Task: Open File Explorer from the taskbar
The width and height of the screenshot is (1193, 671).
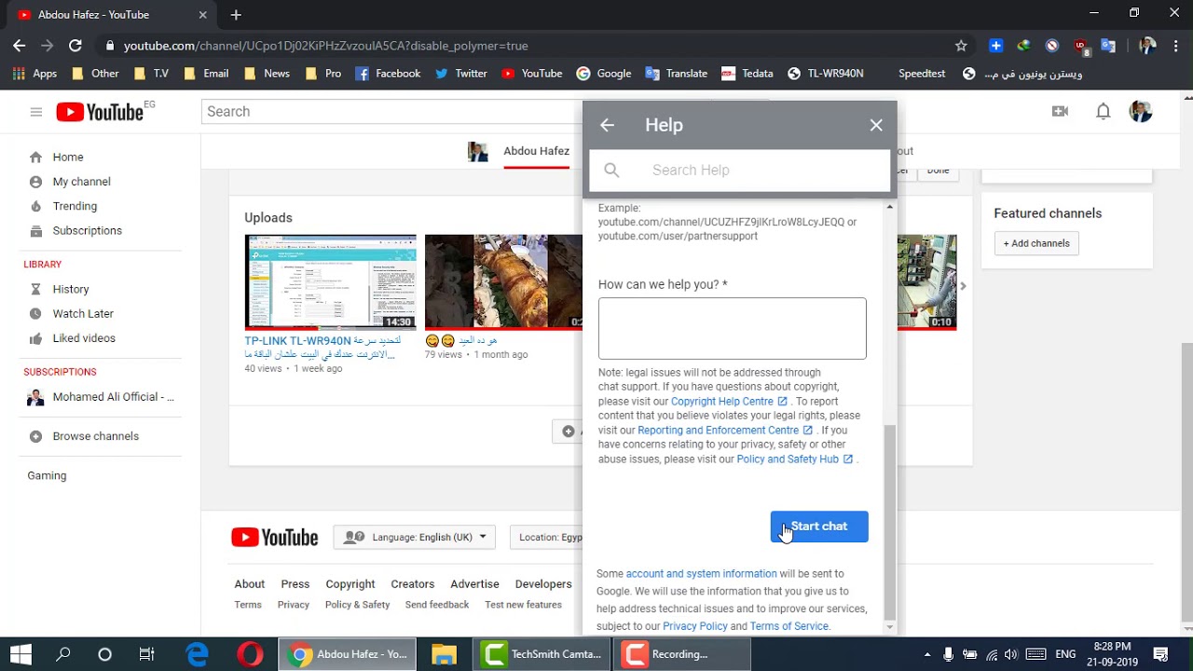Action: 444,654
